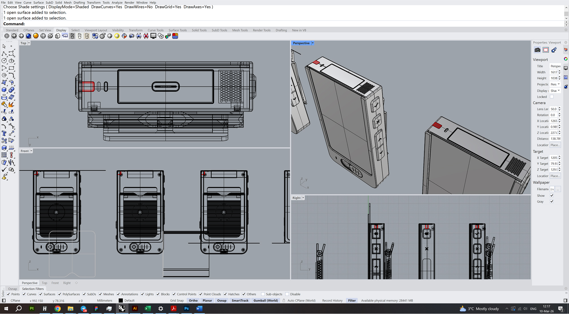Viewport: 569px width, 314px height.
Task: Click the orange sphere display mode icon
Action: point(36,36)
